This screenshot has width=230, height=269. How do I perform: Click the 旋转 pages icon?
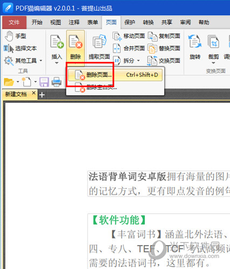pyautogui.click(x=195, y=41)
